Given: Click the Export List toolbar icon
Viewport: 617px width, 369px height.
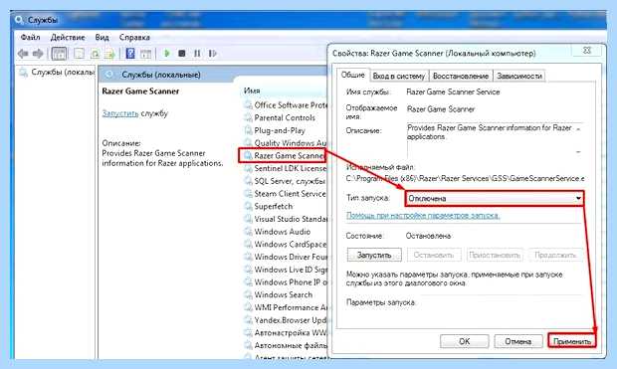Looking at the screenshot, I should pos(109,53).
